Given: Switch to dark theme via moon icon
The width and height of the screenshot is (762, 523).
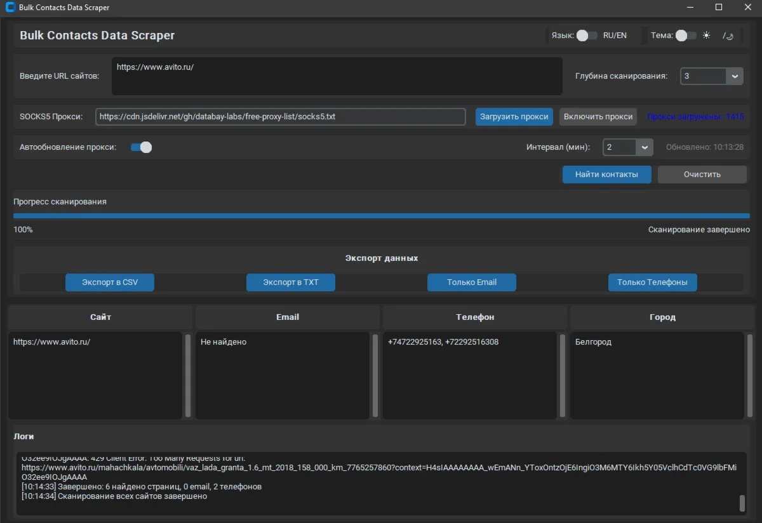Looking at the screenshot, I should [729, 36].
